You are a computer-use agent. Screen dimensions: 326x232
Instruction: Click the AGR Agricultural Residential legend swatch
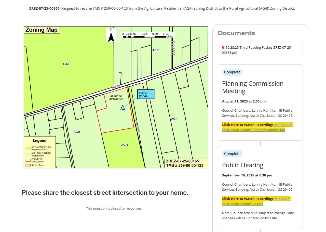coord(28,154)
